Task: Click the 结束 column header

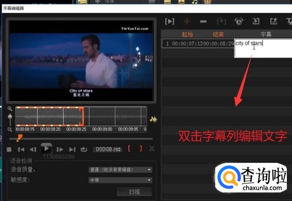Action: pos(218,34)
